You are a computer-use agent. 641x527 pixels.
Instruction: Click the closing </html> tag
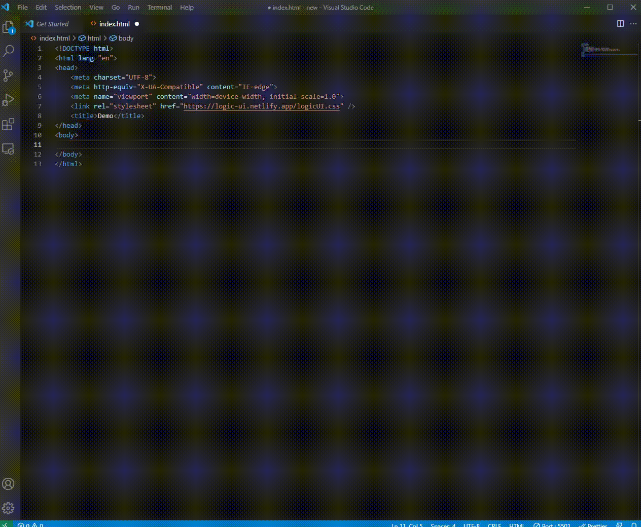(x=68, y=164)
